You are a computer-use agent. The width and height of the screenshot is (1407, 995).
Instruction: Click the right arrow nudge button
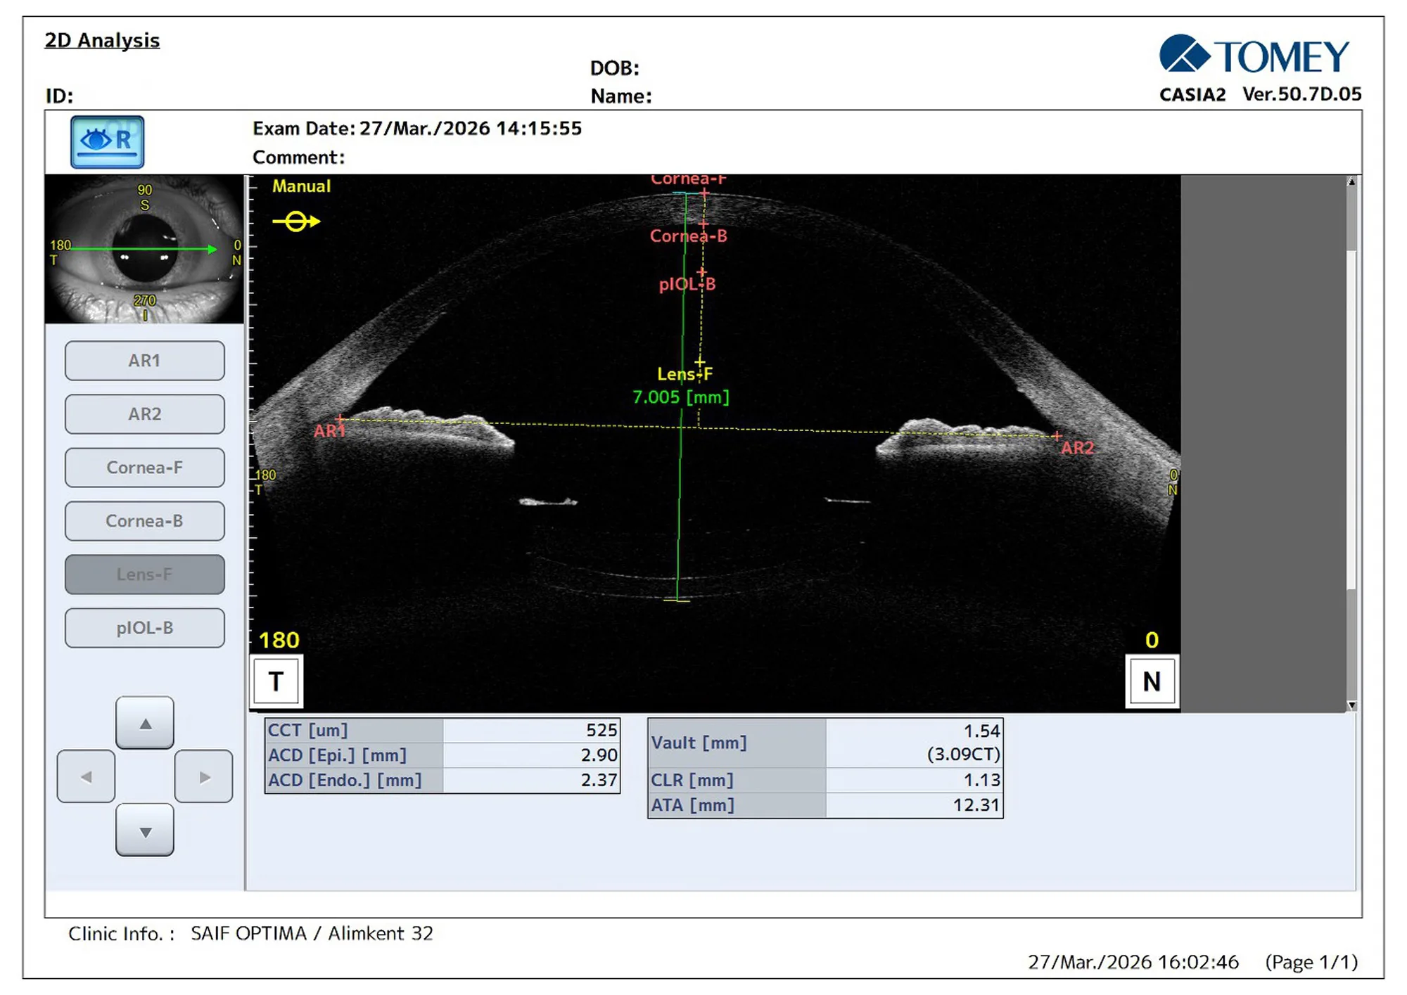[x=204, y=776]
